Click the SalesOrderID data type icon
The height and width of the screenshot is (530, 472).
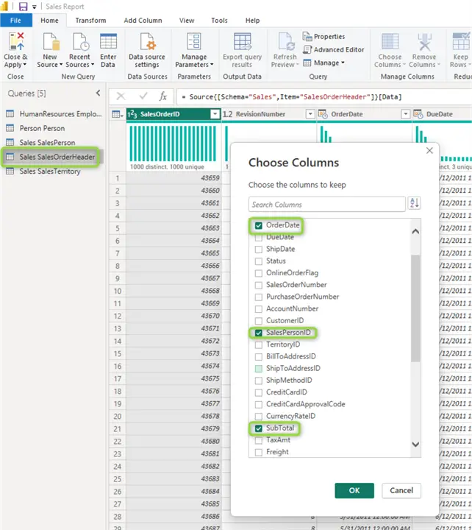click(x=132, y=114)
